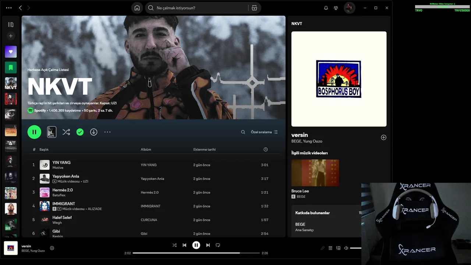The height and width of the screenshot is (265, 471).
Task: Mute with the volume speaker icon
Action: pos(346,248)
